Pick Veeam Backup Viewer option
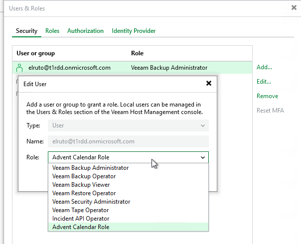The image size is (301, 244). point(81,185)
